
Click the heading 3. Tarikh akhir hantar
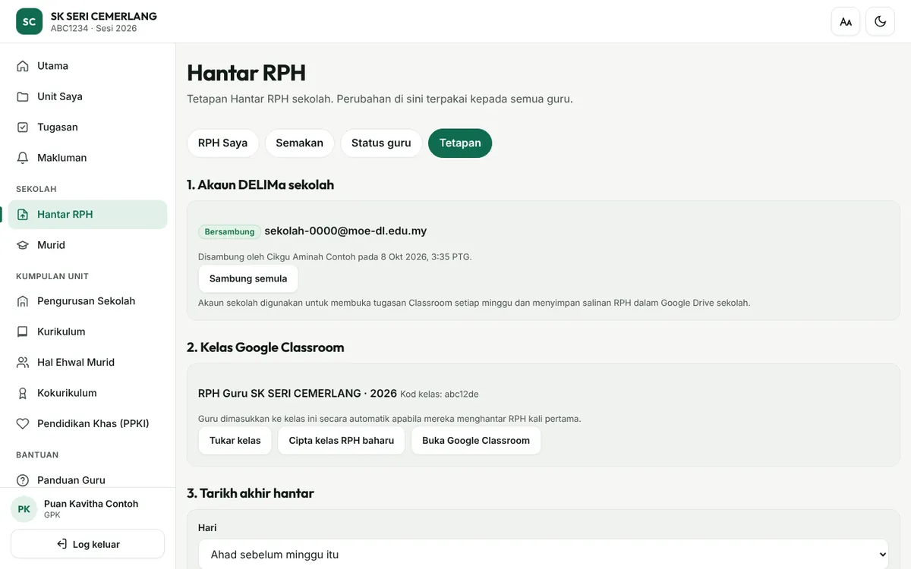coord(251,493)
